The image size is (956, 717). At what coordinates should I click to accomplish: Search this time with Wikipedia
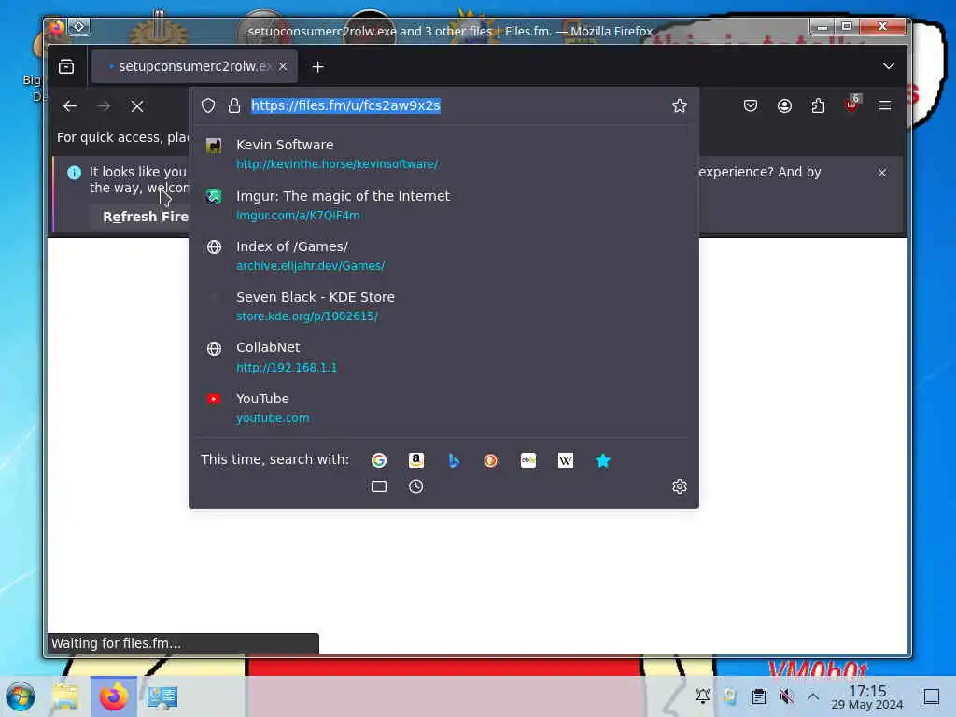click(x=565, y=460)
